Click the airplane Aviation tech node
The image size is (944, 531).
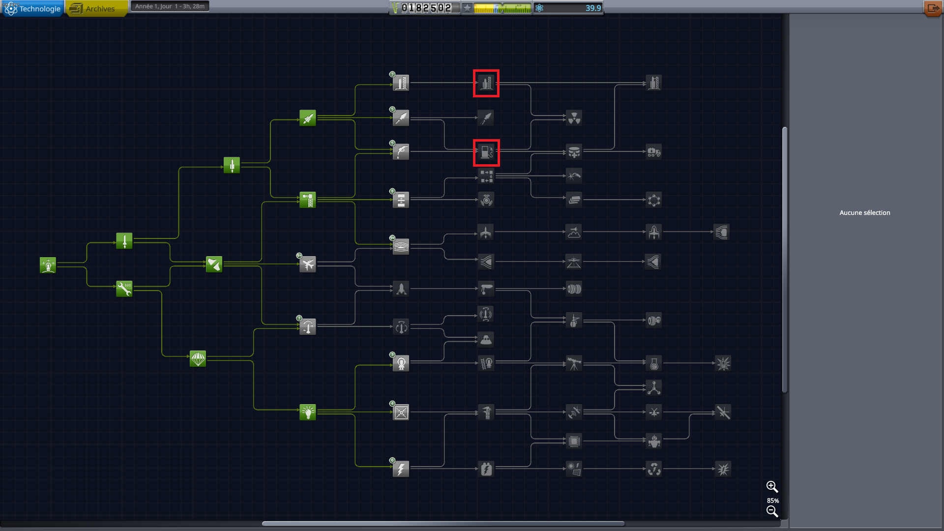click(x=308, y=265)
